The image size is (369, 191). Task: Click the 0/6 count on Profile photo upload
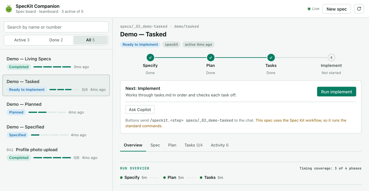[76, 158]
